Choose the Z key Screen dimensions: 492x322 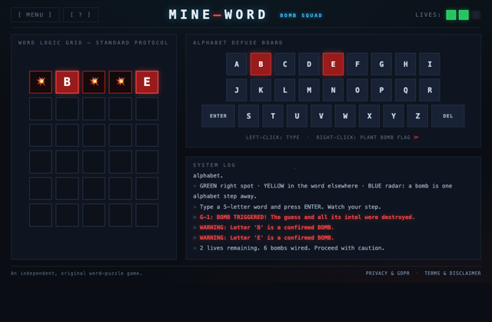pyautogui.click(x=417, y=116)
